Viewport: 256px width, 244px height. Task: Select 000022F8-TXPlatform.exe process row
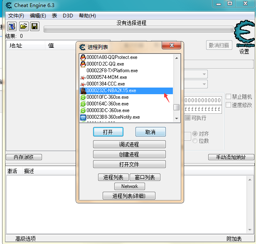[x=126, y=71]
